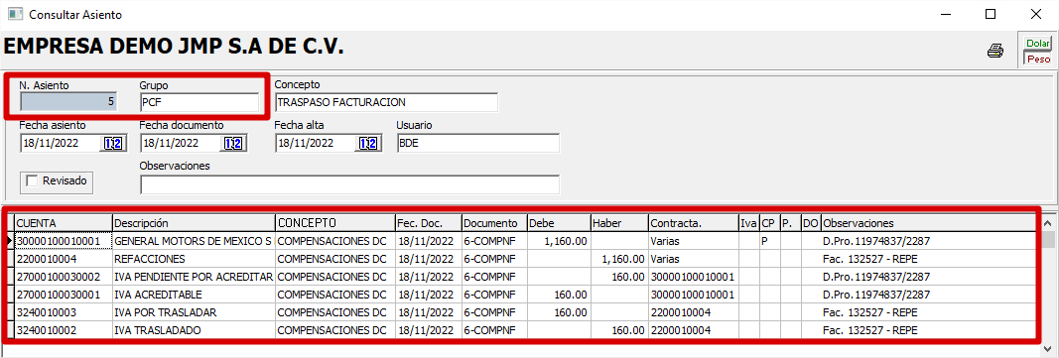Click 6-COMPNF document in GENERAL MOTORS row

(493, 240)
